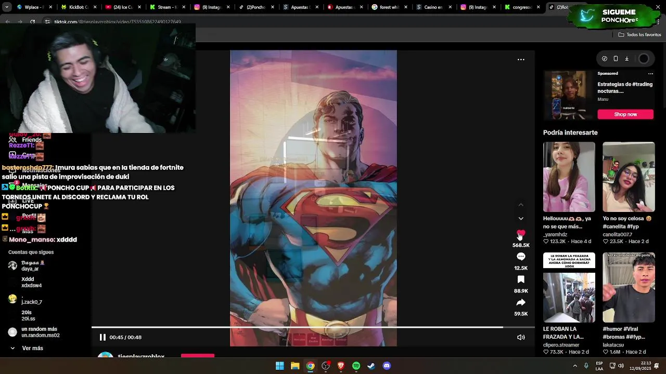Save the video with the bookmark icon
Image resolution: width=666 pixels, height=374 pixels.
coord(521,279)
